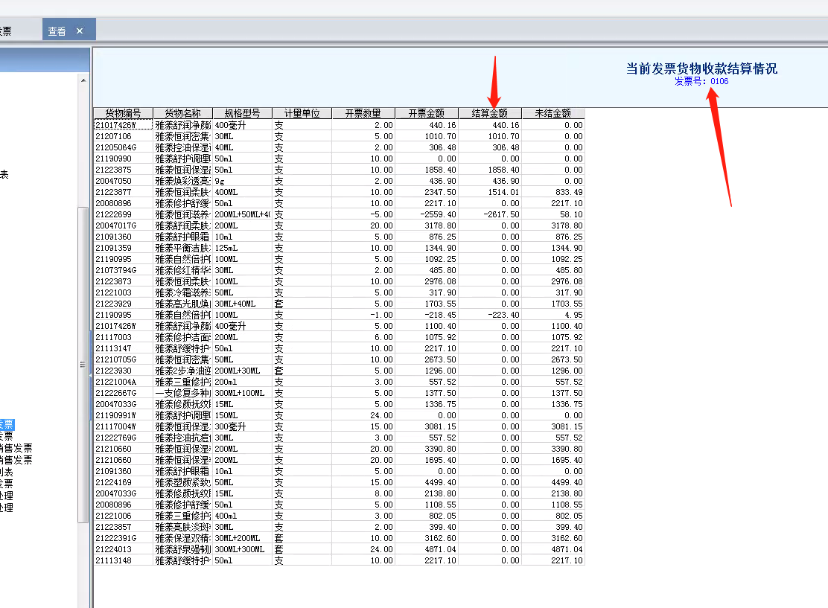Select item code cell 21223857
Screen dimensions: 828x608
pos(123,527)
